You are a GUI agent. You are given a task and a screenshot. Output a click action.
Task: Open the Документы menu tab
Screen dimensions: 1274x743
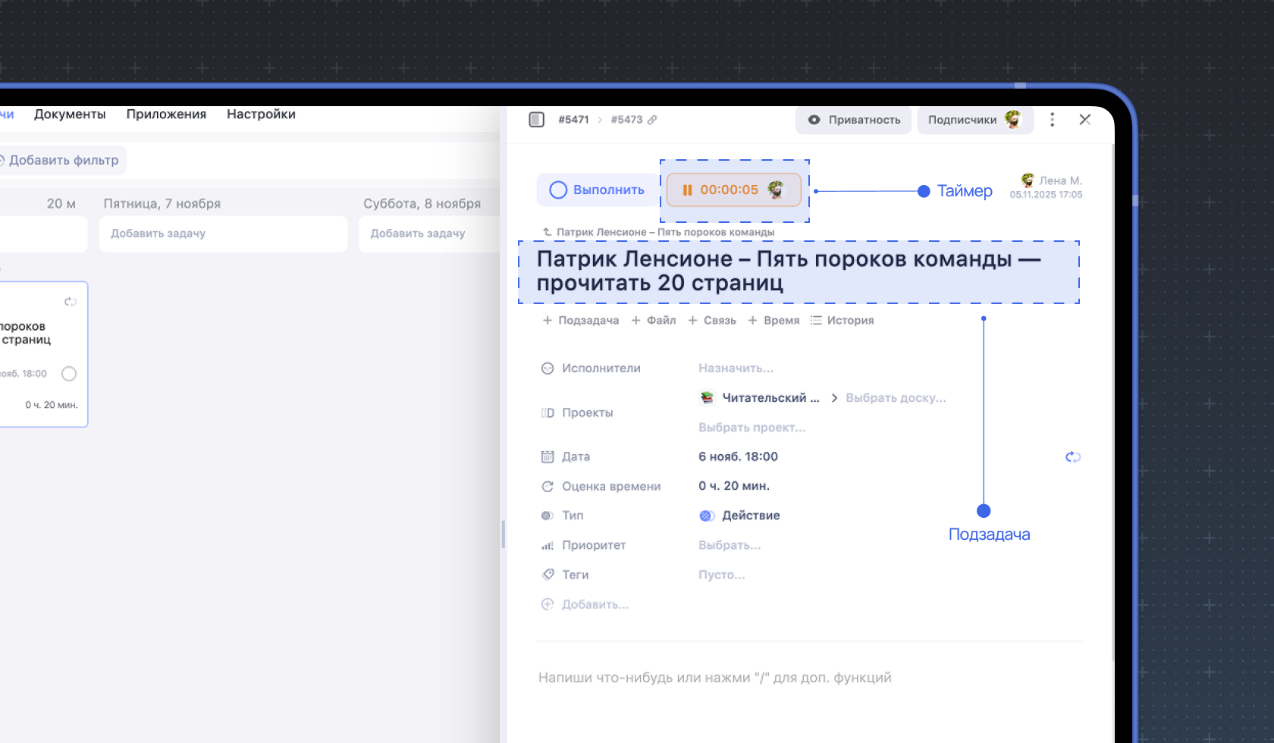pos(70,114)
